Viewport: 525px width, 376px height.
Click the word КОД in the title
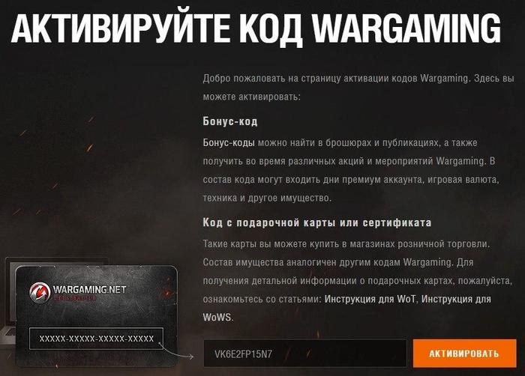pos(271,29)
